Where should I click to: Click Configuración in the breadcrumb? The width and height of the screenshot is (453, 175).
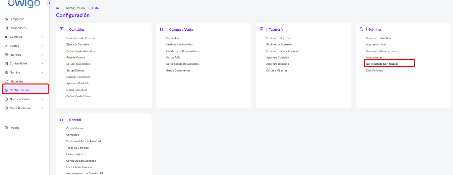[75, 8]
